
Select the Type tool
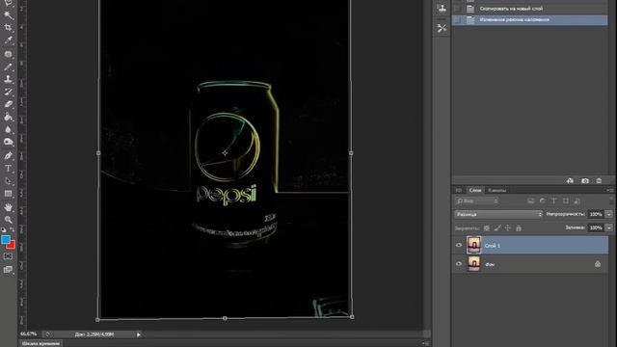(x=8, y=169)
